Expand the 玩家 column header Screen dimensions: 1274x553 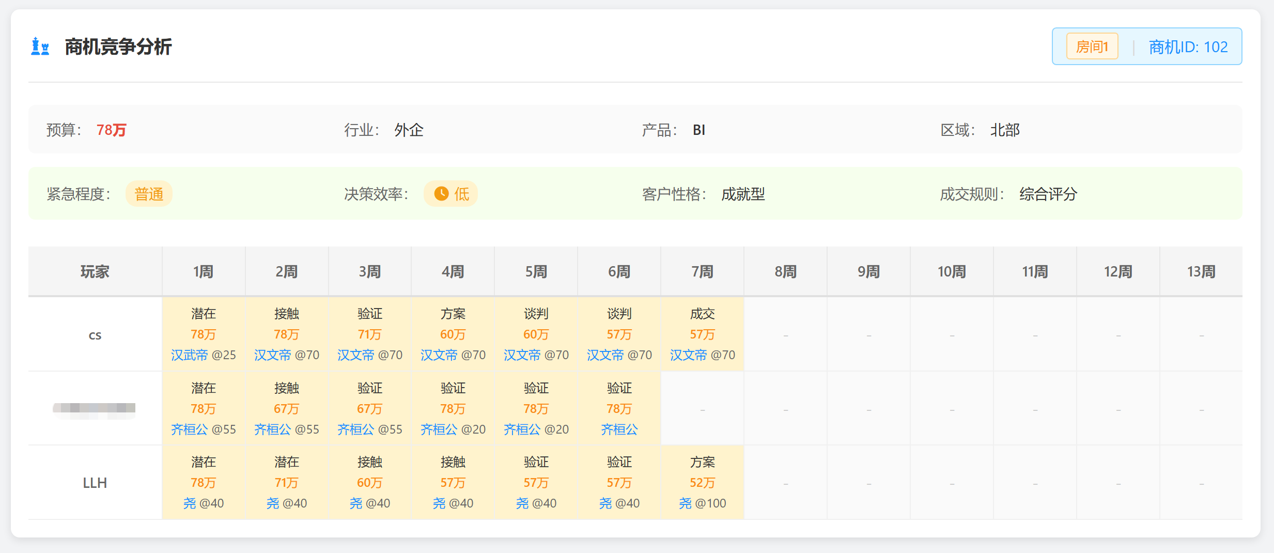[x=95, y=271]
